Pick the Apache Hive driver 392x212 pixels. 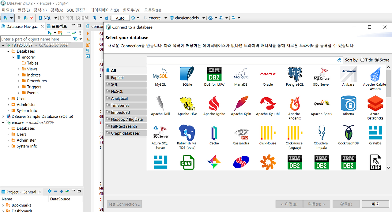[187, 106]
